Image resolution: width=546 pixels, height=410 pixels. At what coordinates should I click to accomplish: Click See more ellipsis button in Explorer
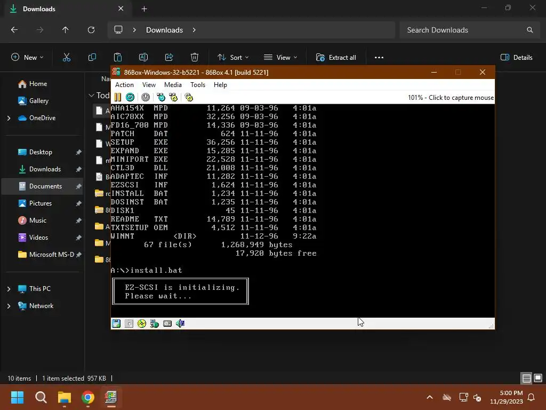pyautogui.click(x=379, y=58)
